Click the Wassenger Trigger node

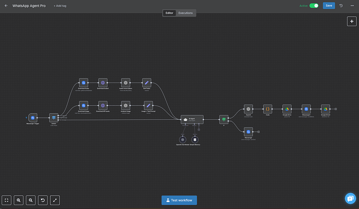[33, 118]
